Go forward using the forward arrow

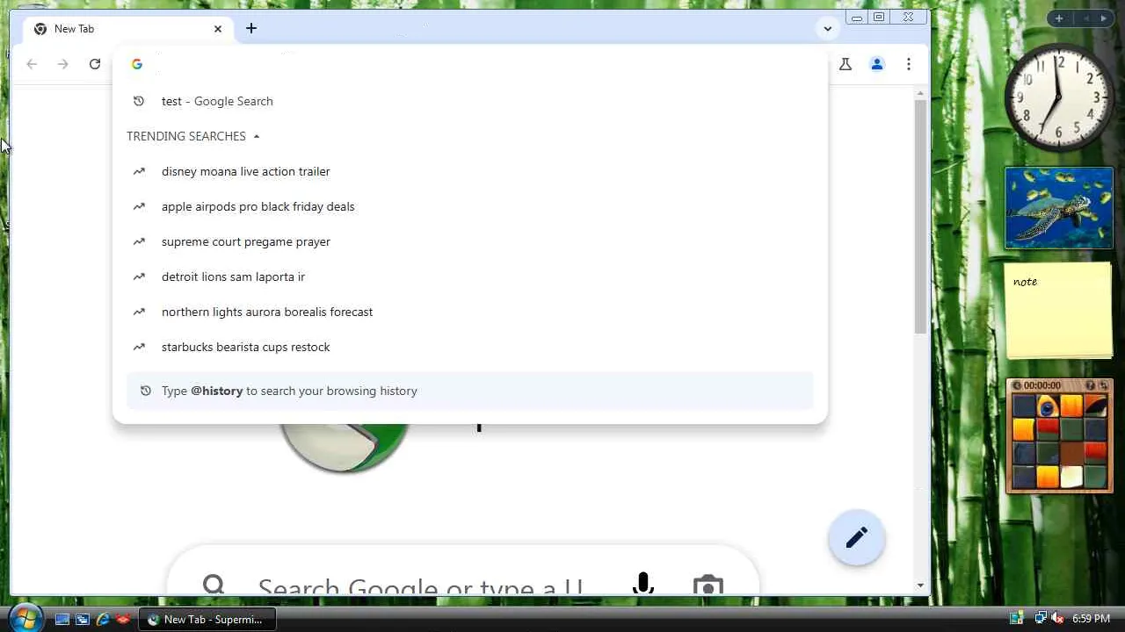coord(63,64)
